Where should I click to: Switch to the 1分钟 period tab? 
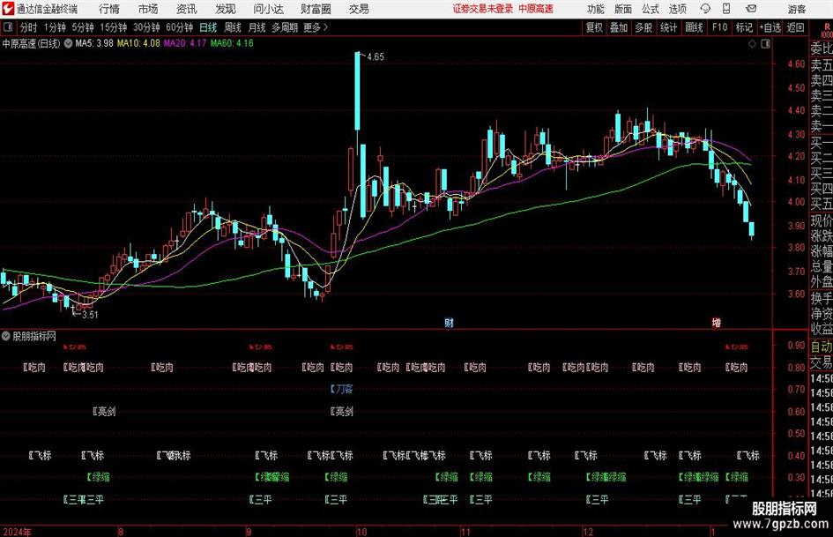(55, 27)
